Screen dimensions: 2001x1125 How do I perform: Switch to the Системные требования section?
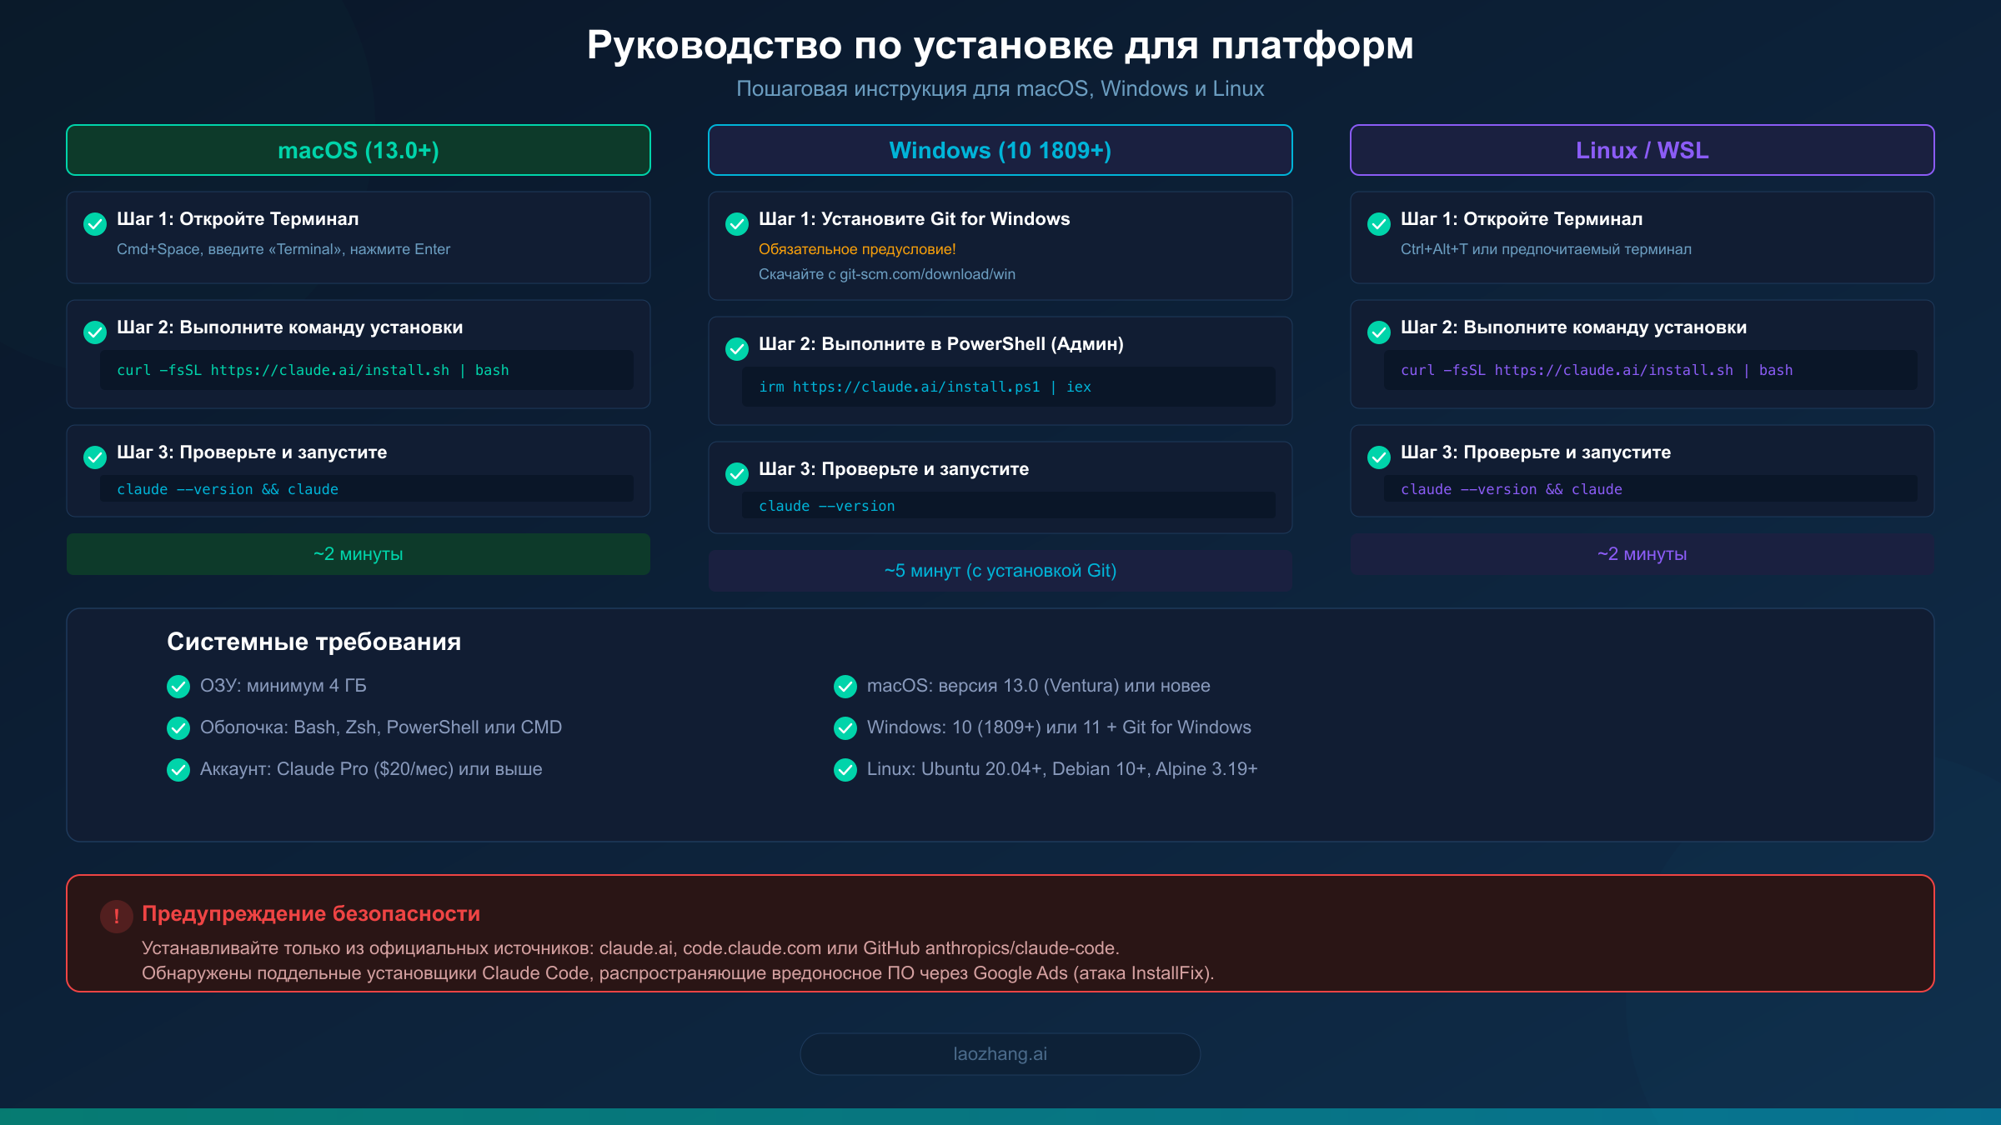313,642
